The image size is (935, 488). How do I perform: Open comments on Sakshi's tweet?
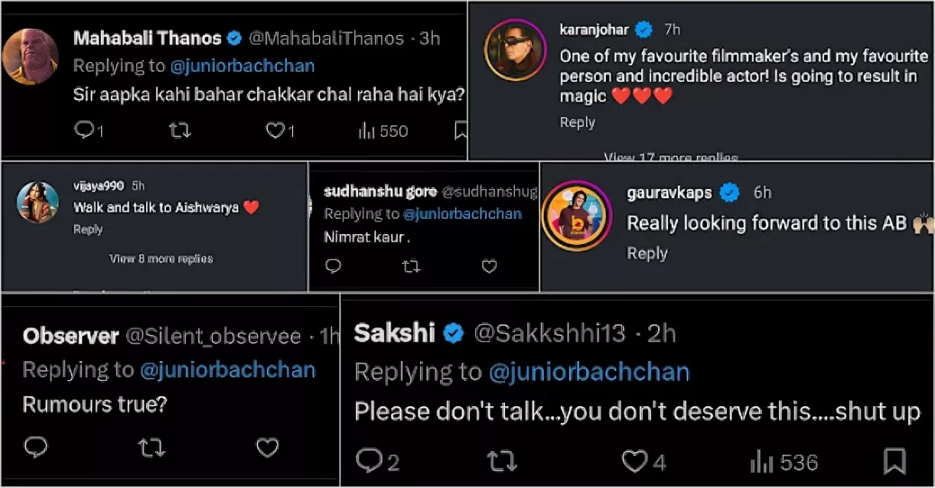370,462
